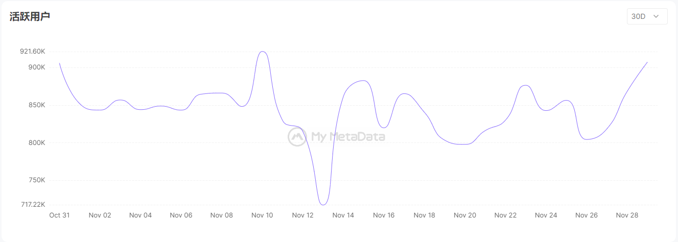Select the Nov 28 date label
678x242 pixels.
coord(627,215)
